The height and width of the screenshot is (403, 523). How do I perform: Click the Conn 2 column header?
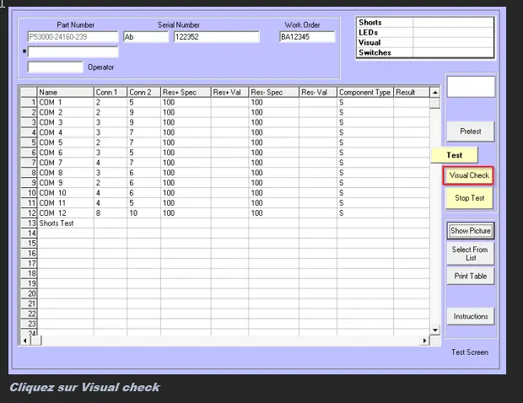143,93
